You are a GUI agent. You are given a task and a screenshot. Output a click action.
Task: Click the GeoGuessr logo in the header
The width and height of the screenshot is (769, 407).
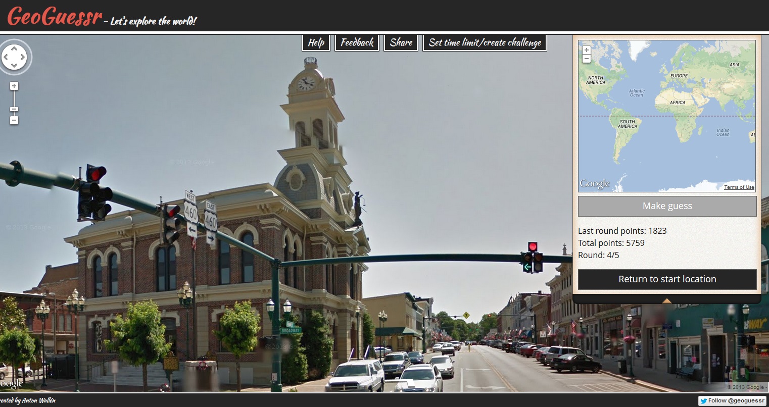click(x=55, y=16)
